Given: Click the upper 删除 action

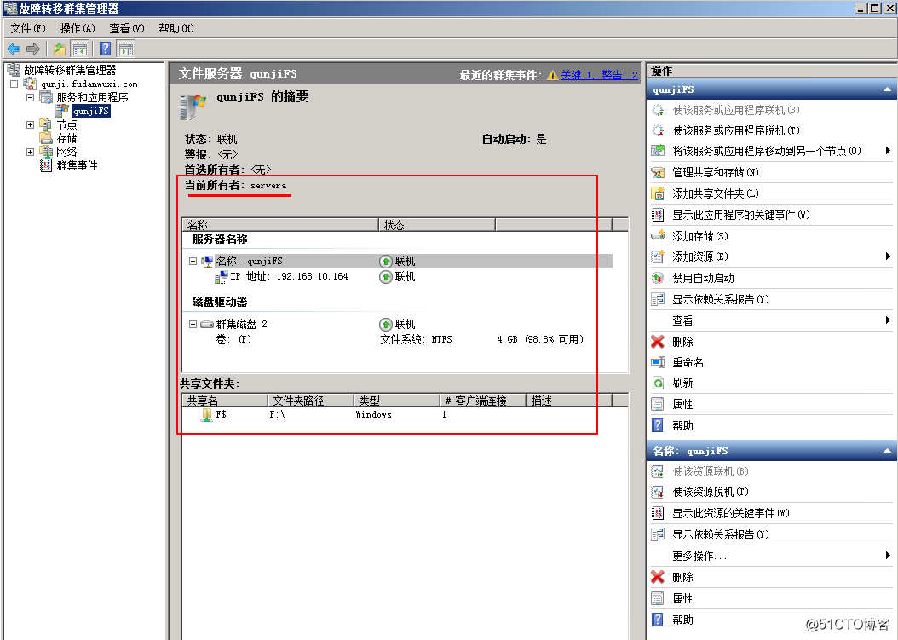Looking at the screenshot, I should coord(682,342).
